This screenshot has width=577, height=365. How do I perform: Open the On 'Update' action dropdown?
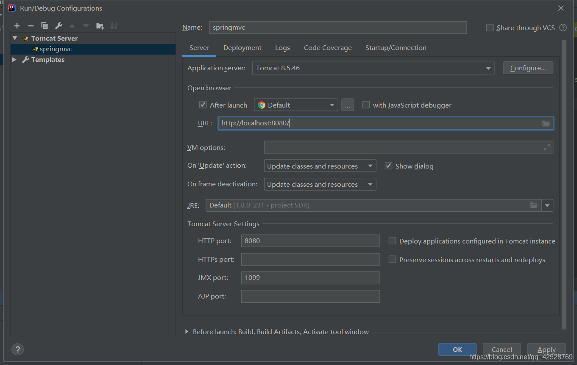[320, 166]
